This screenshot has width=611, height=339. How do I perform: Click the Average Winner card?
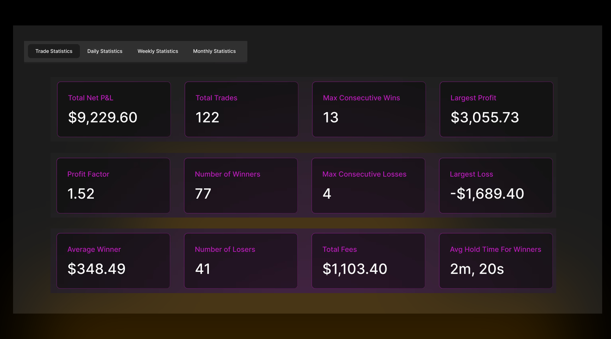point(113,261)
